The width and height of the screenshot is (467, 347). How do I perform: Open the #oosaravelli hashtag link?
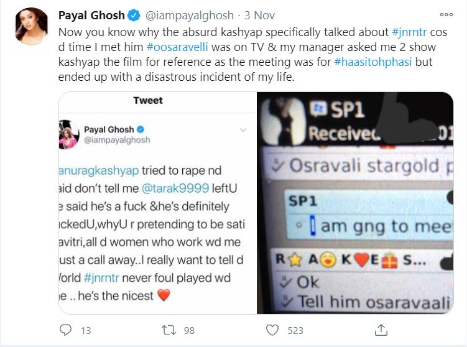(177, 47)
